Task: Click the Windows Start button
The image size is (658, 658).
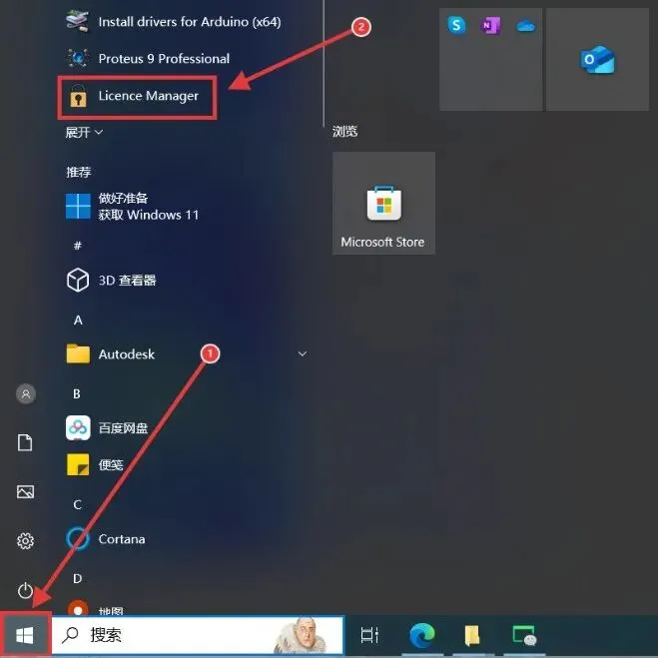Action: tap(25, 635)
